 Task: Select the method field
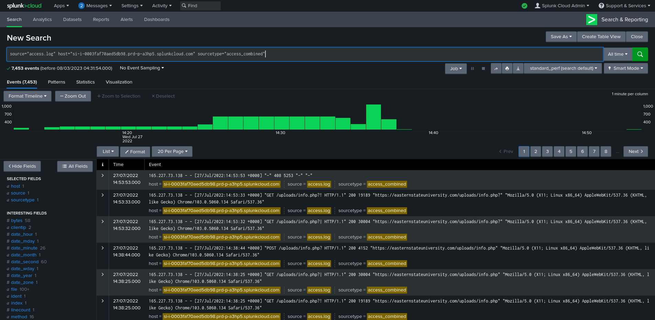point(19,317)
